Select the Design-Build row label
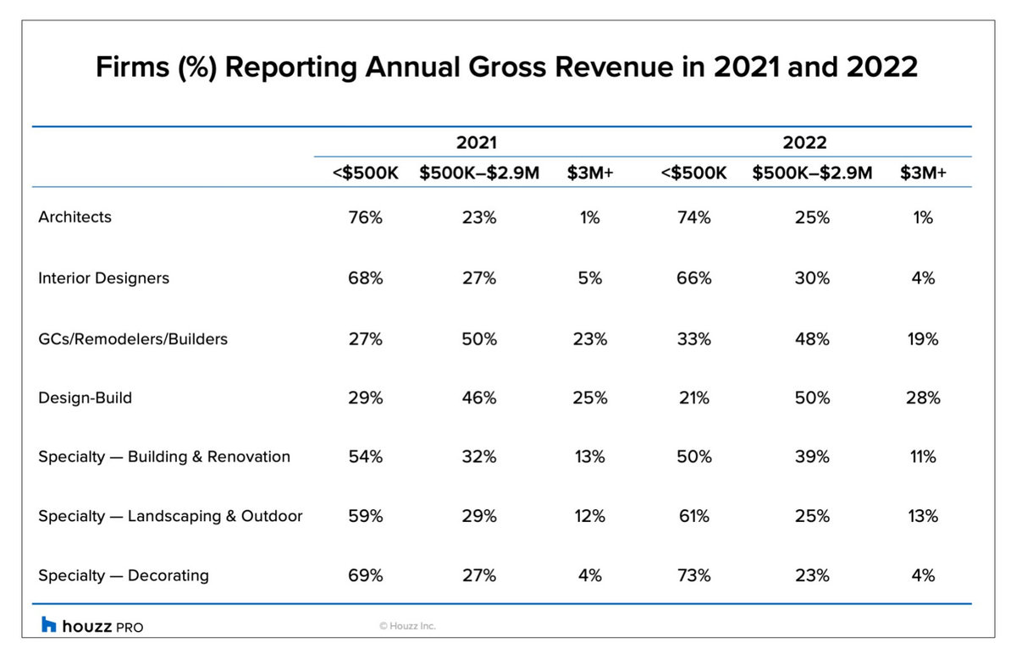 [x=85, y=398]
